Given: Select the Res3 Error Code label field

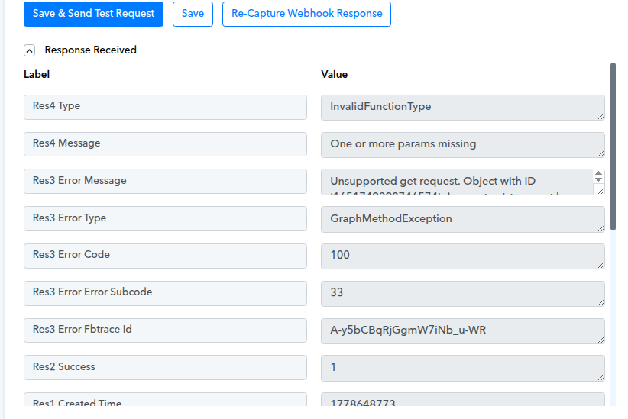Looking at the screenshot, I should 165,256.
